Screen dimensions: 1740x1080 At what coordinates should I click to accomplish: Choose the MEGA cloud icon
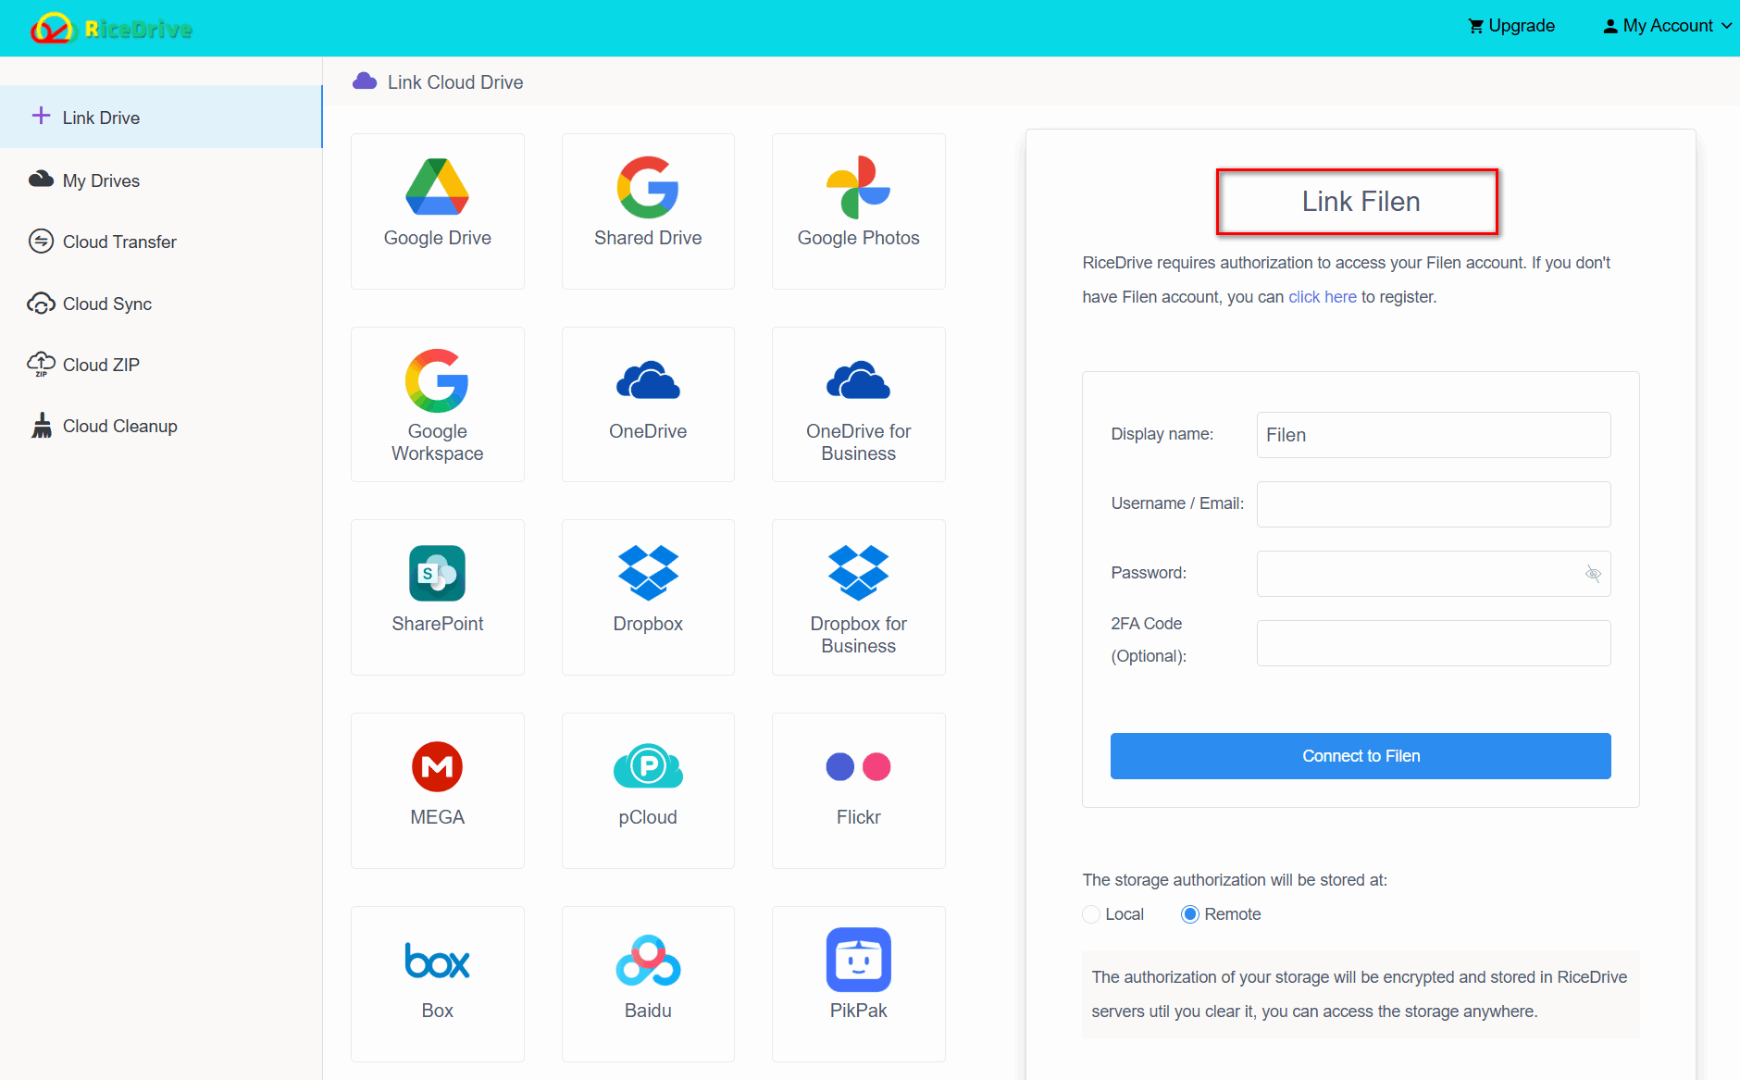pos(437,766)
